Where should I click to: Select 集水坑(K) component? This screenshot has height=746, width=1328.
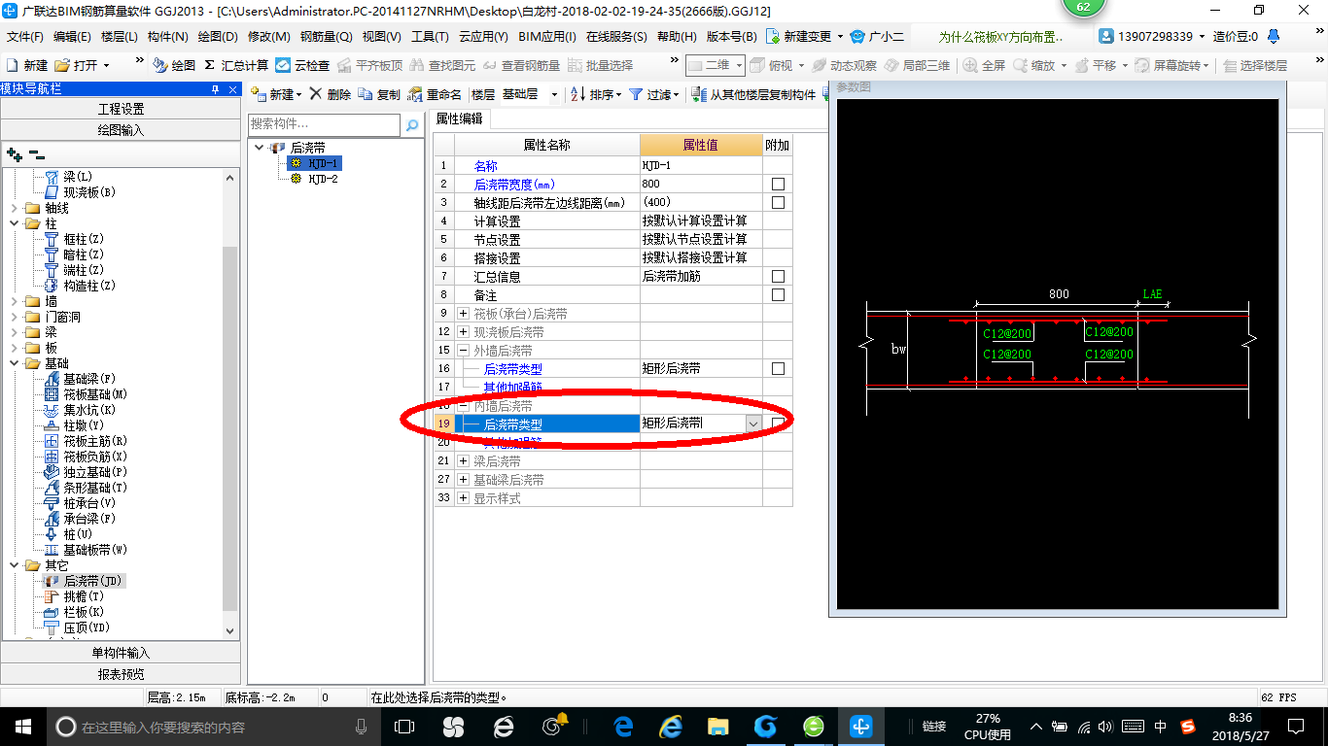pos(80,410)
